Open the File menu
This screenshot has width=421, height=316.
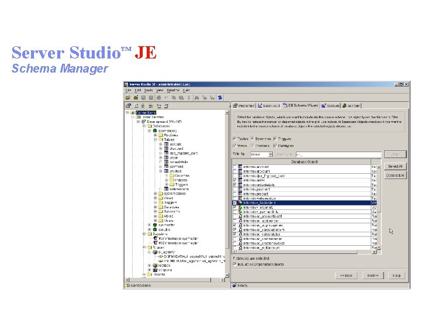coord(128,91)
